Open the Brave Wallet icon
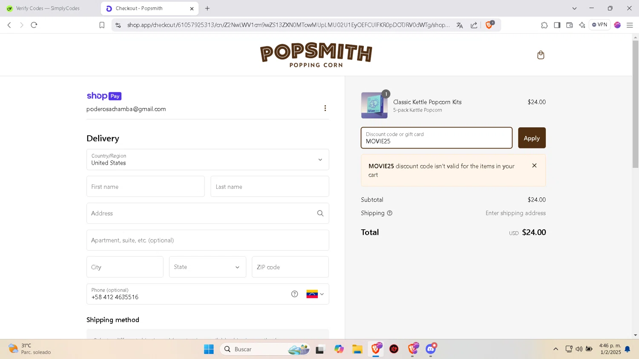Screen dimensions: 639x359 (570, 25)
